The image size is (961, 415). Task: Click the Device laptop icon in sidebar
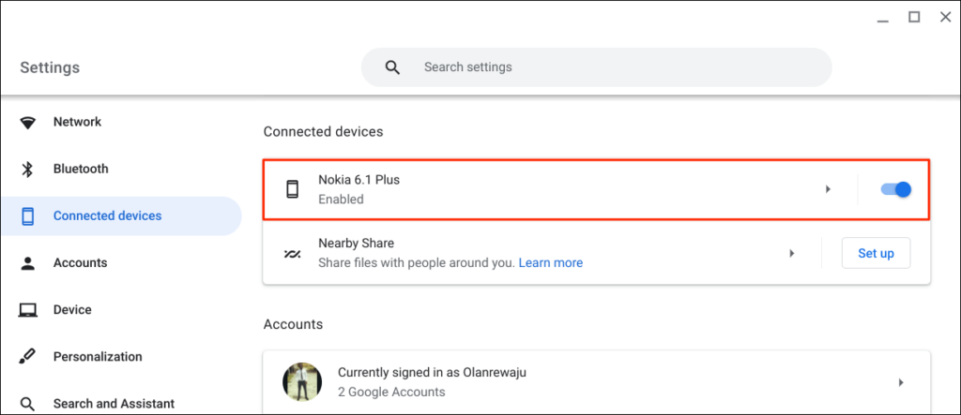tap(28, 310)
